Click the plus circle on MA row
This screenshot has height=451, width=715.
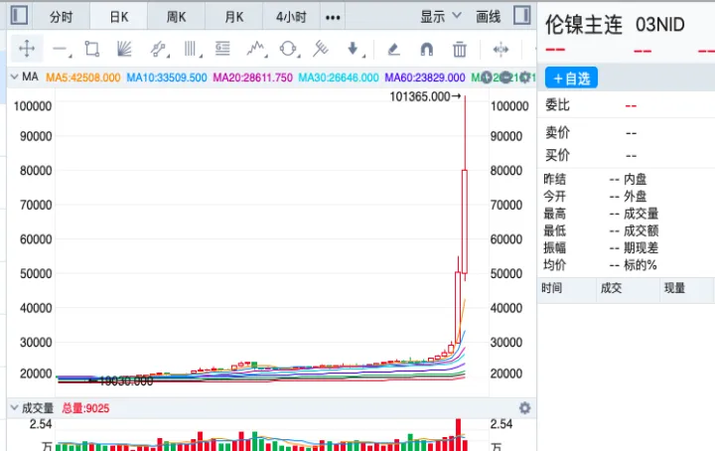click(487, 77)
